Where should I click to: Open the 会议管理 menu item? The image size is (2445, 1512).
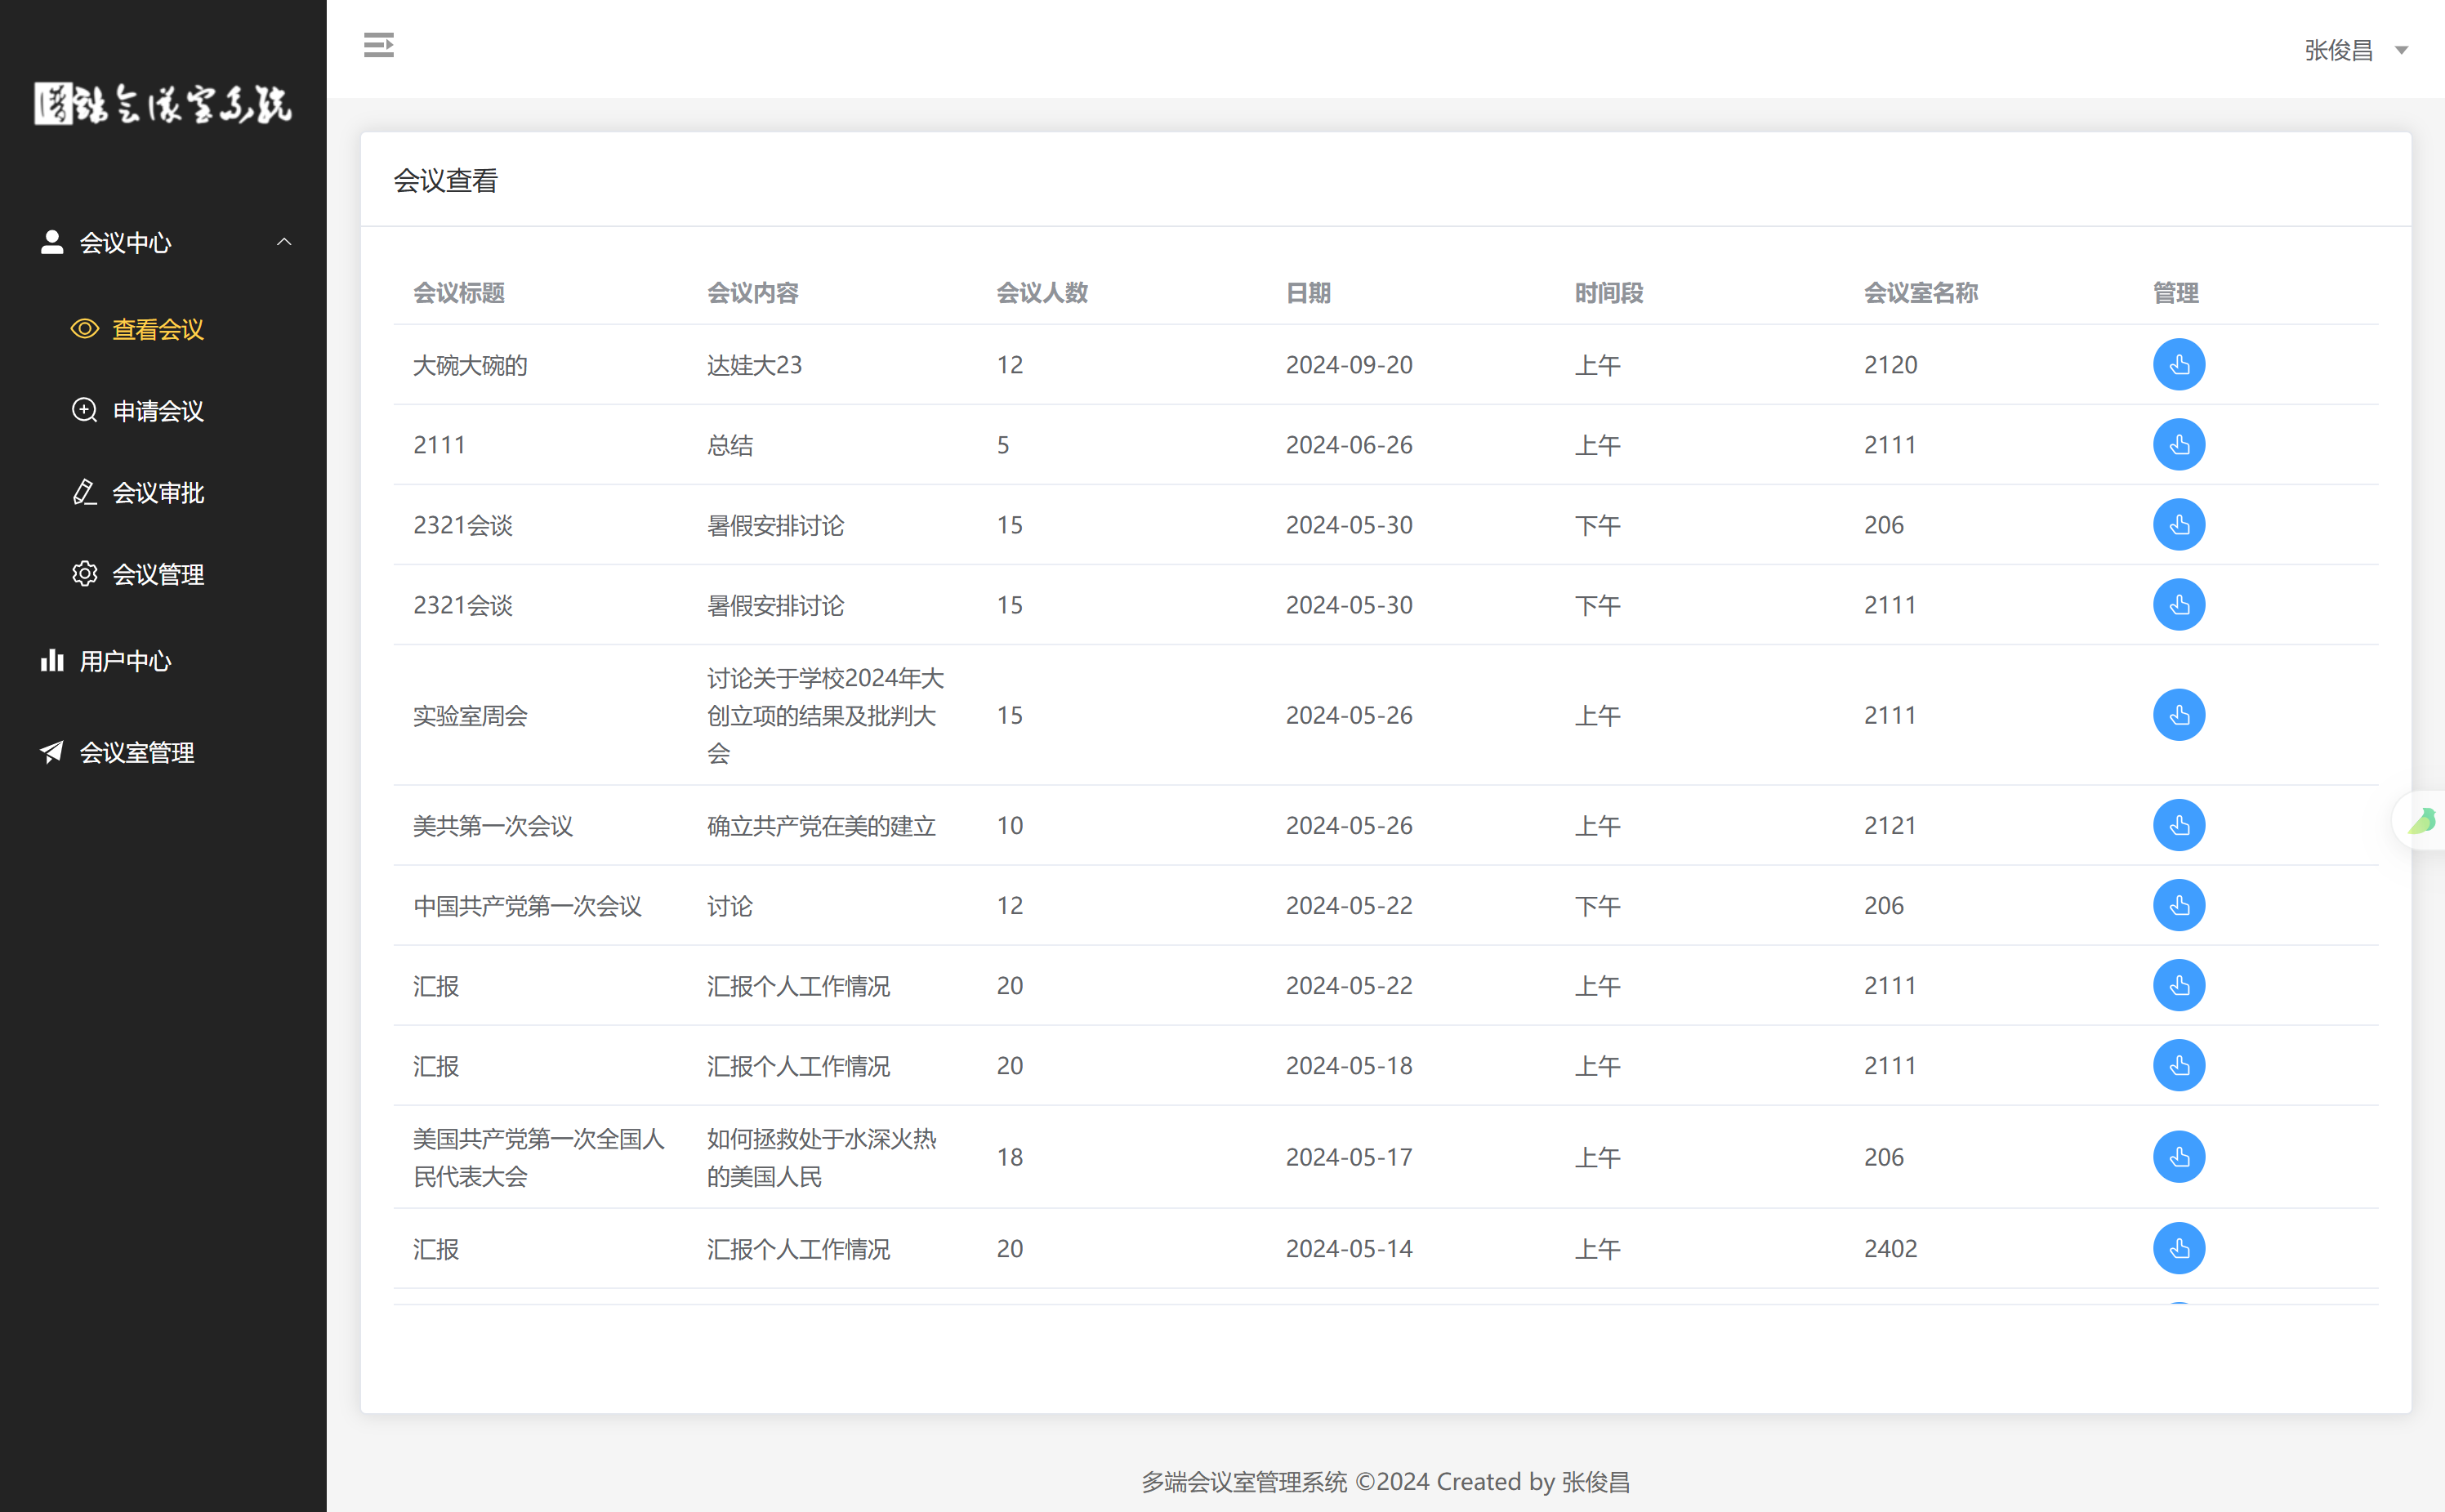158,574
